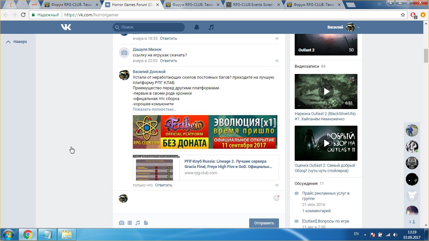Reload the page with refresh button
Viewport: 429px width, 241px height.
tap(23, 15)
